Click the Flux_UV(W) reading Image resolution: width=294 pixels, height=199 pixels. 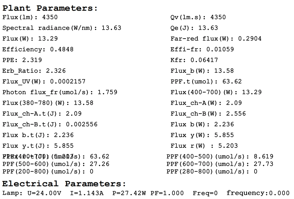(x=44, y=82)
